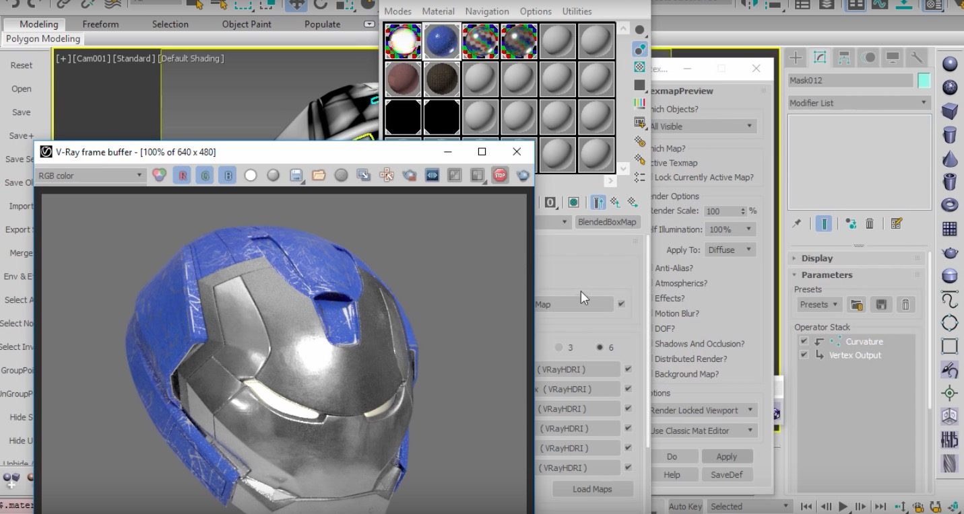The image size is (964, 514).
Task: Save preset with floppy icon in Presets
Action: [x=880, y=305]
